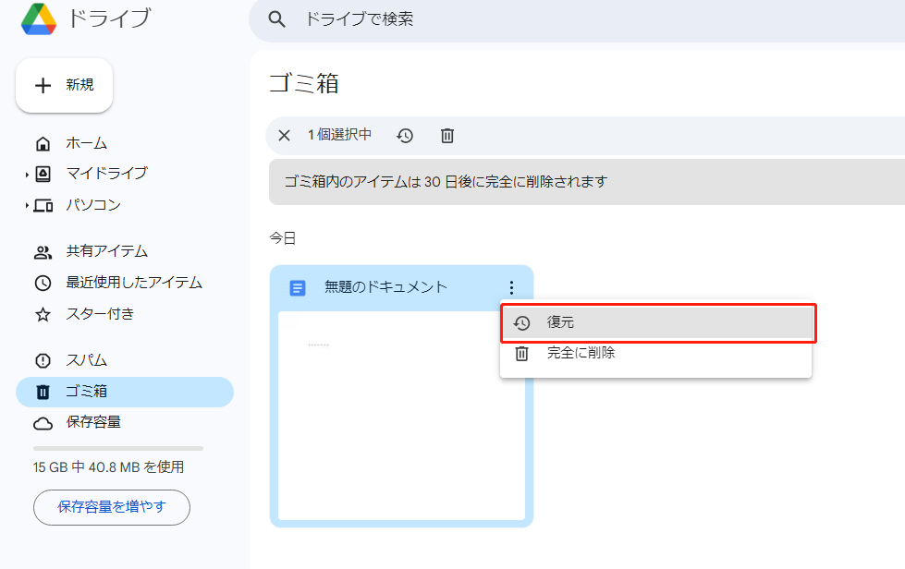Click 保存容量を増やす button

[112, 506]
